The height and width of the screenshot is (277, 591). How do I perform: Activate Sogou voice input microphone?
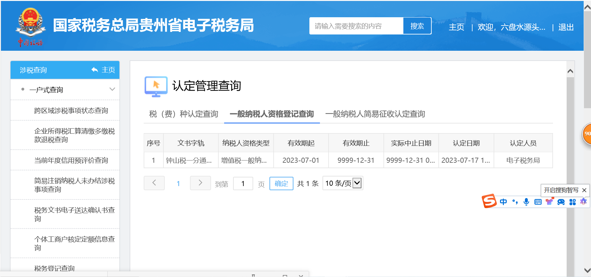(527, 202)
